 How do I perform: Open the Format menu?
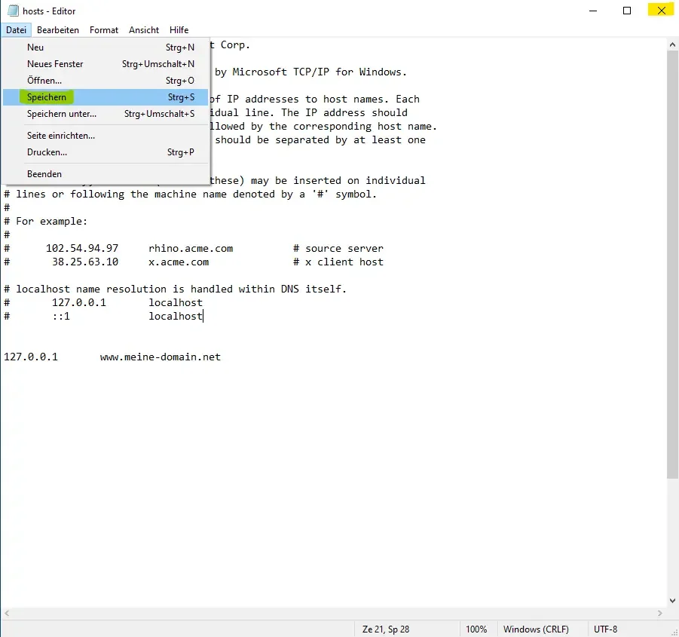coord(104,30)
